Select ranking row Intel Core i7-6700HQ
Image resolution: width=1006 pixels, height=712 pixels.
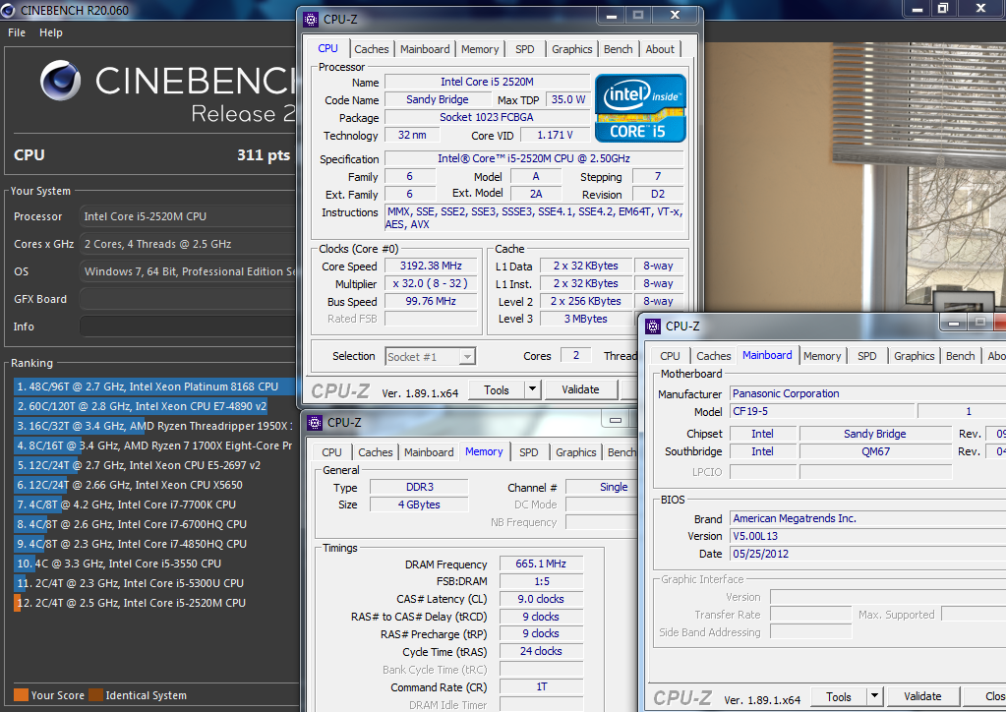pyautogui.click(x=154, y=525)
